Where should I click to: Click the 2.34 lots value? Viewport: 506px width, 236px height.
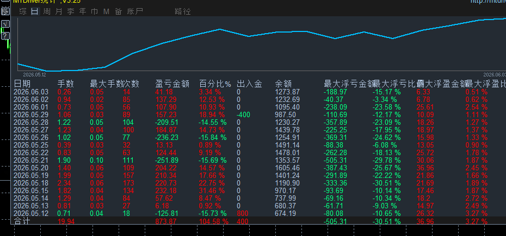(x=64, y=183)
